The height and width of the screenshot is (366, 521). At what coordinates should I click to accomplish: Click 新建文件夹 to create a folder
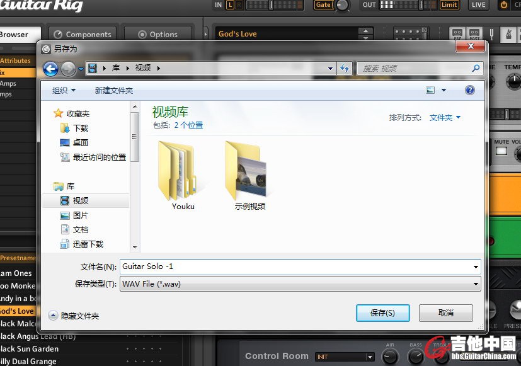tap(114, 90)
